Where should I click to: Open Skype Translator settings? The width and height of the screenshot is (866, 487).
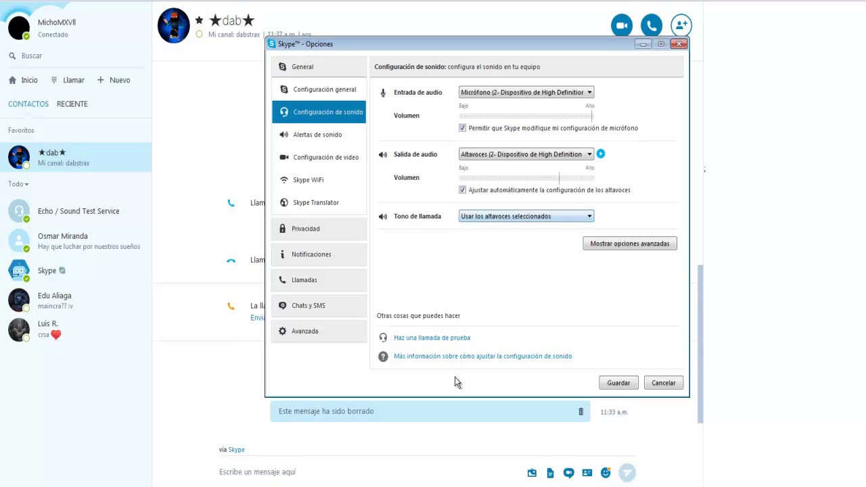point(319,203)
